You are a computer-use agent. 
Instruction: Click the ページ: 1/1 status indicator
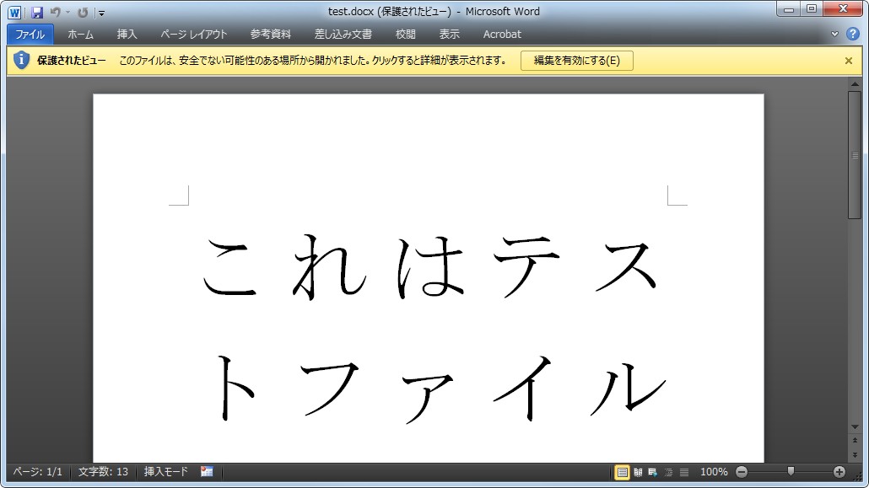click(x=38, y=472)
